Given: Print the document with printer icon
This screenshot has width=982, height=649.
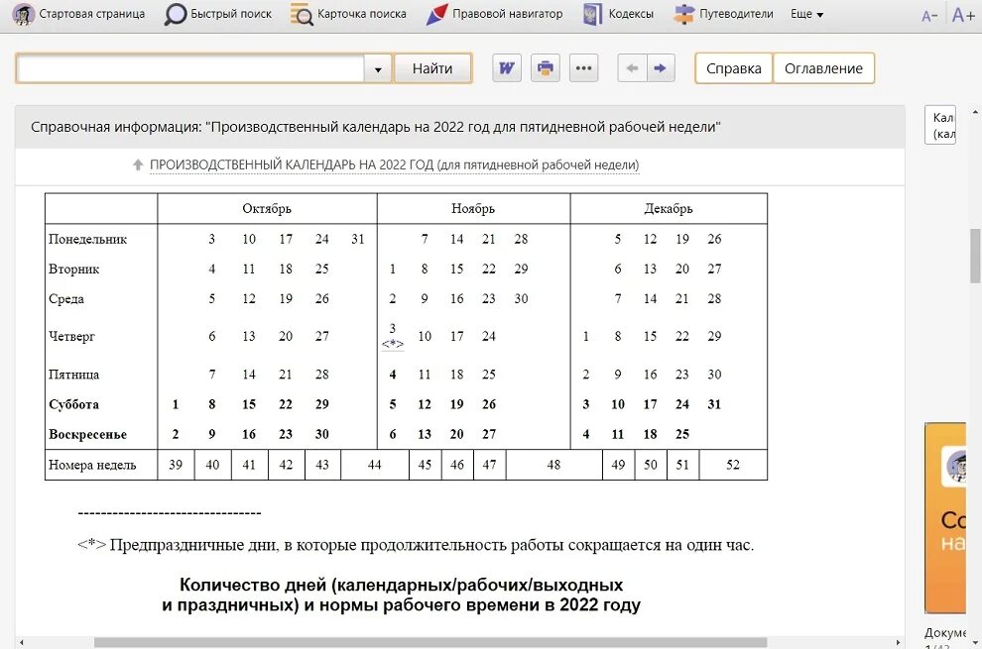Looking at the screenshot, I should tap(546, 68).
